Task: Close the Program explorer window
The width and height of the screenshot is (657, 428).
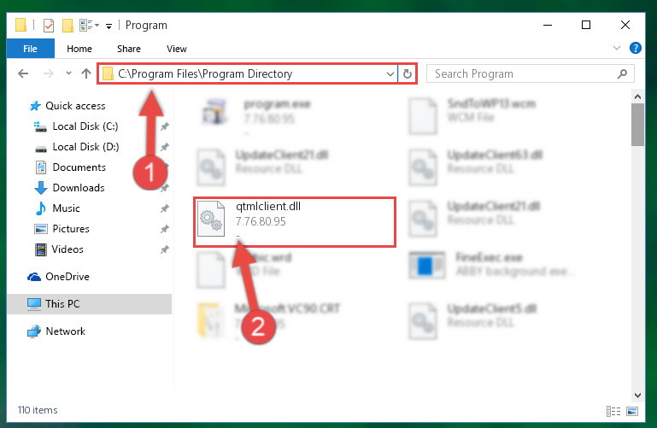Action: 625,25
